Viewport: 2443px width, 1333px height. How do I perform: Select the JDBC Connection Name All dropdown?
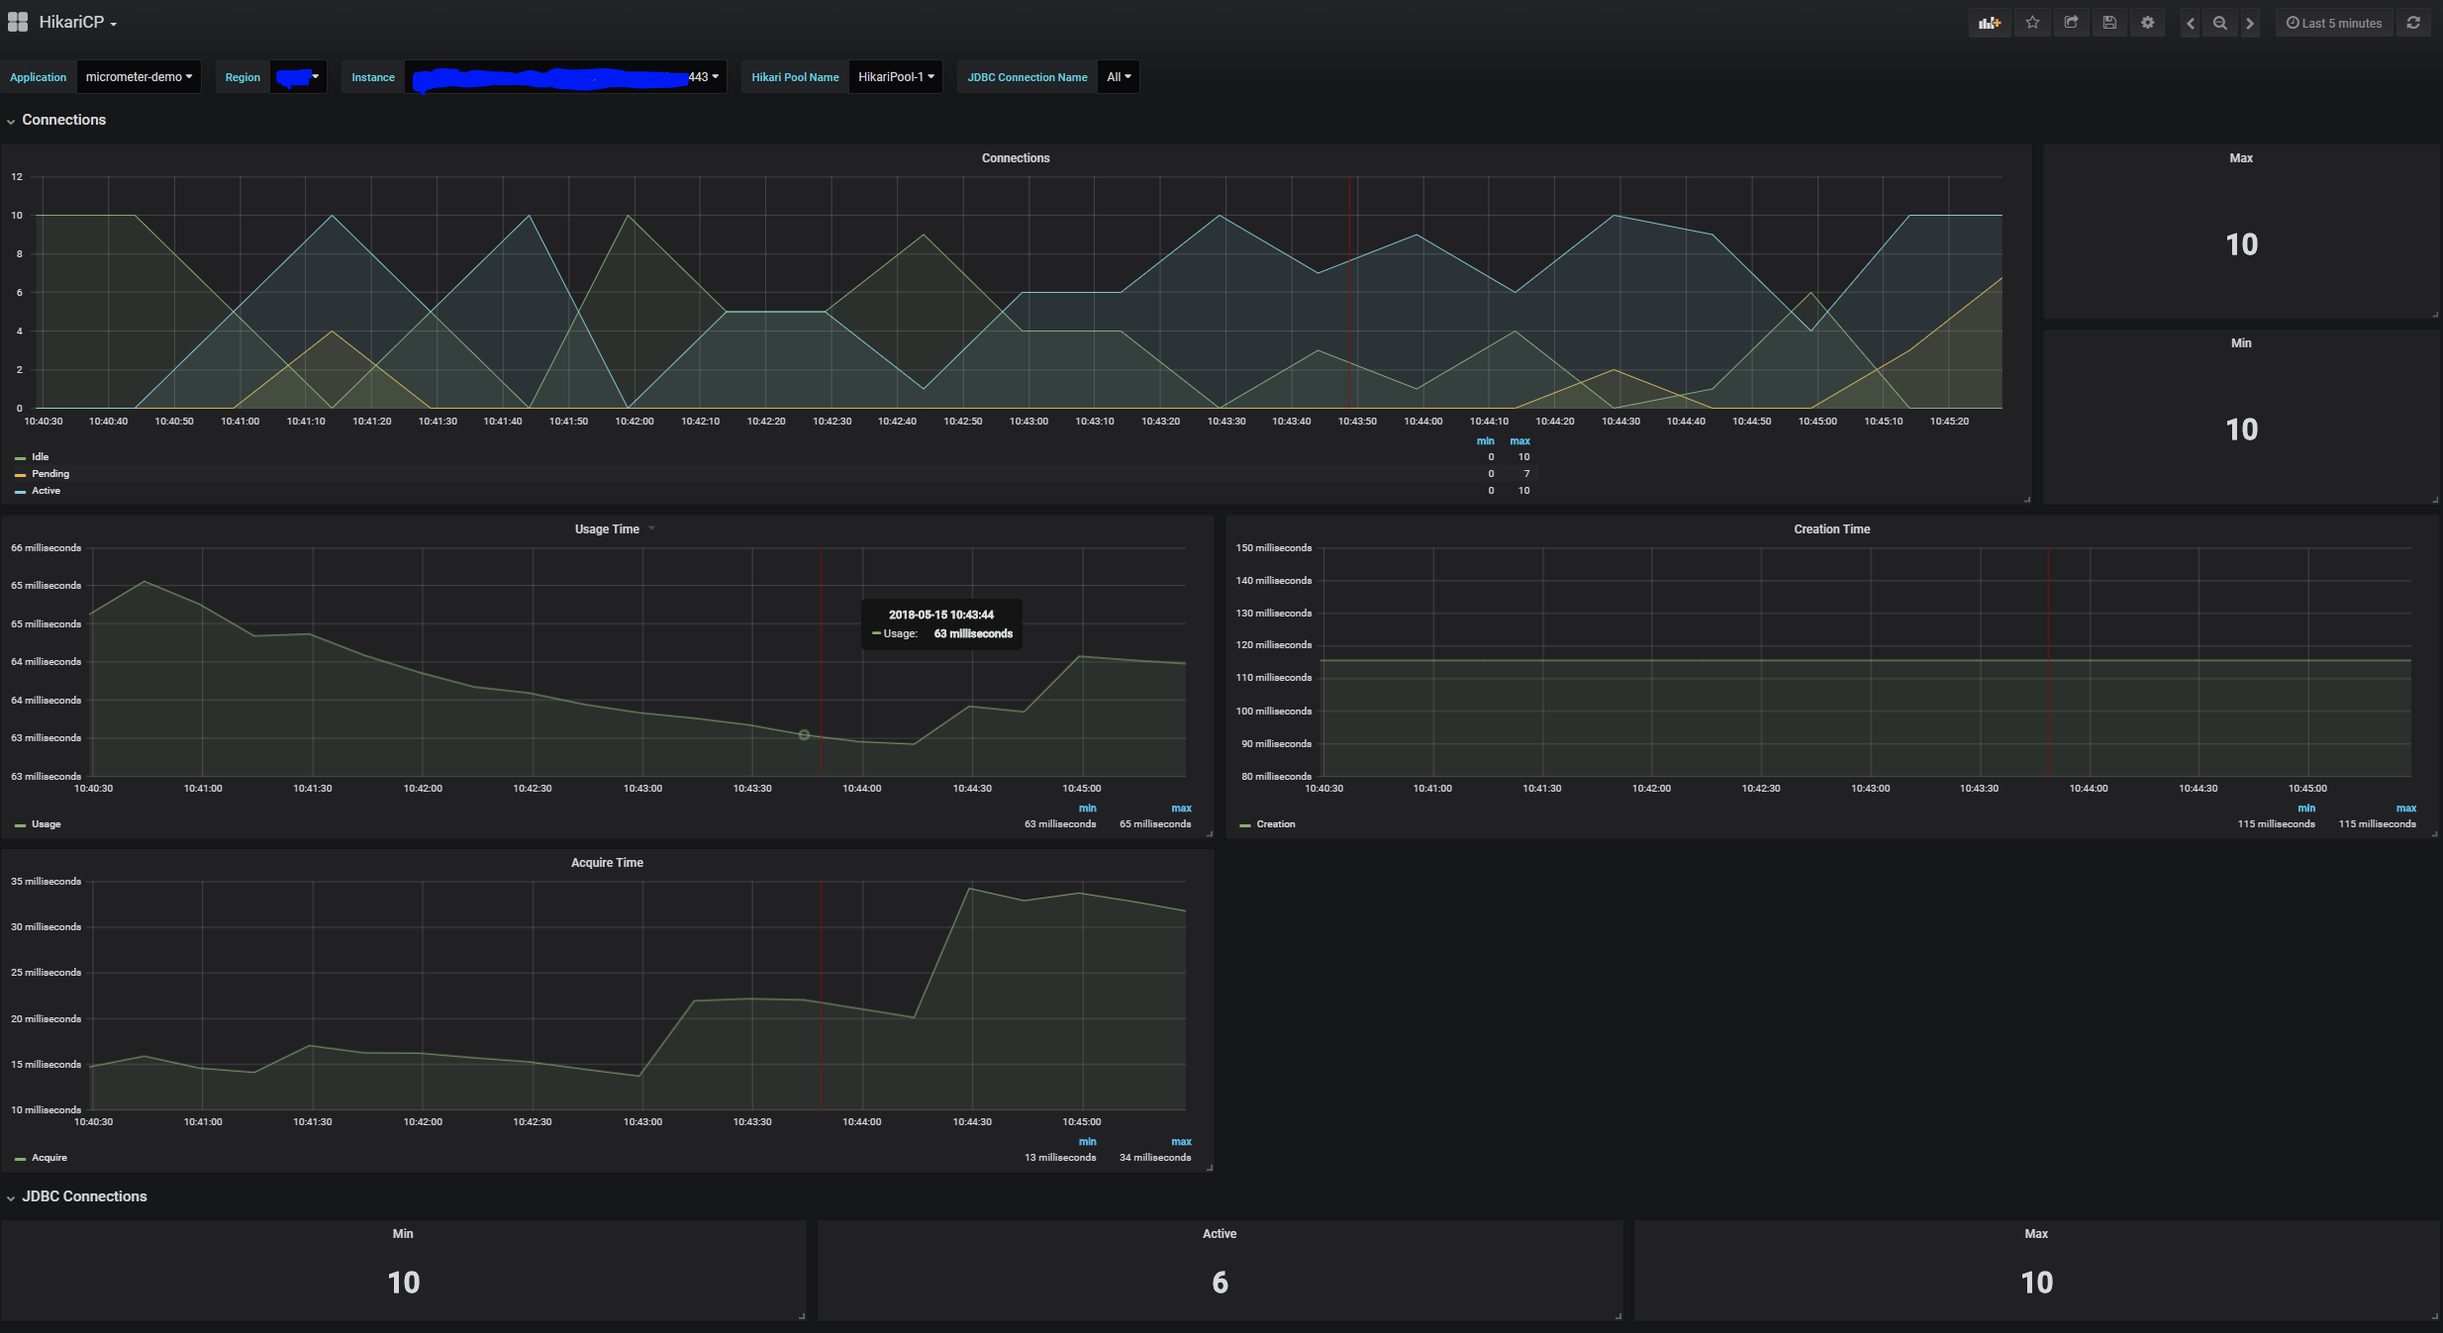1117,75
